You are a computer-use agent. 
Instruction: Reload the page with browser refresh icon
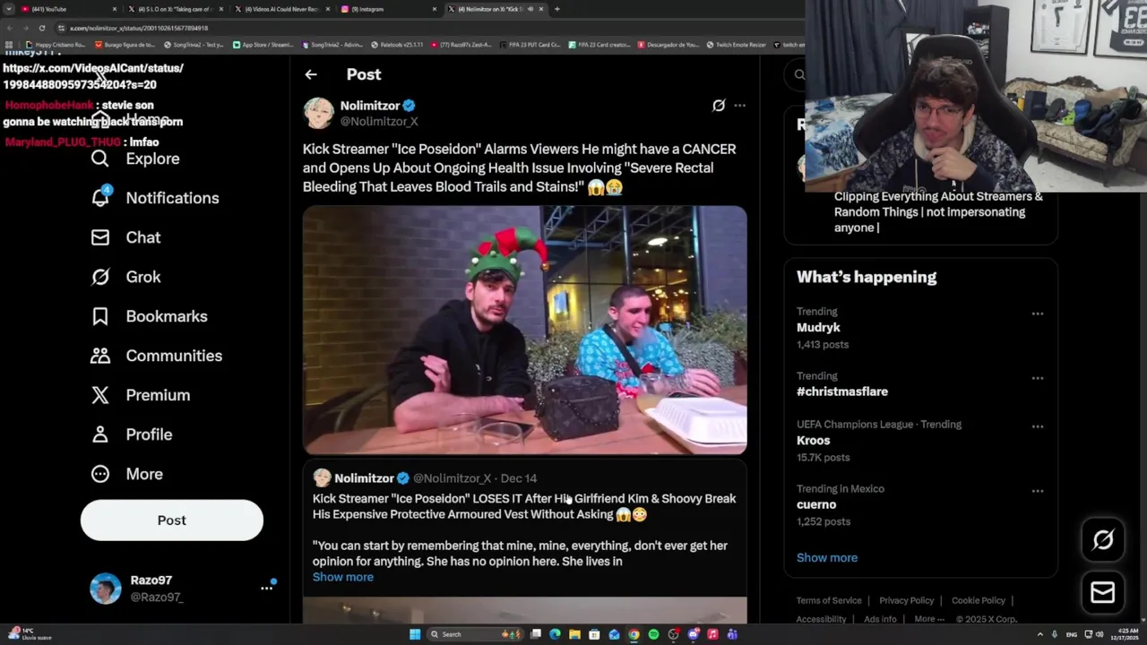pyautogui.click(x=41, y=28)
